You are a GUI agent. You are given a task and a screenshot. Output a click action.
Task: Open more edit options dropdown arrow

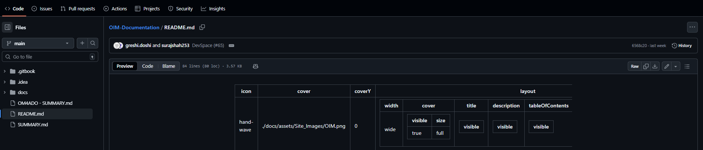[x=676, y=66]
